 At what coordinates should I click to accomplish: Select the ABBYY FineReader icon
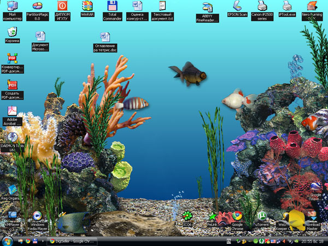coord(207,9)
